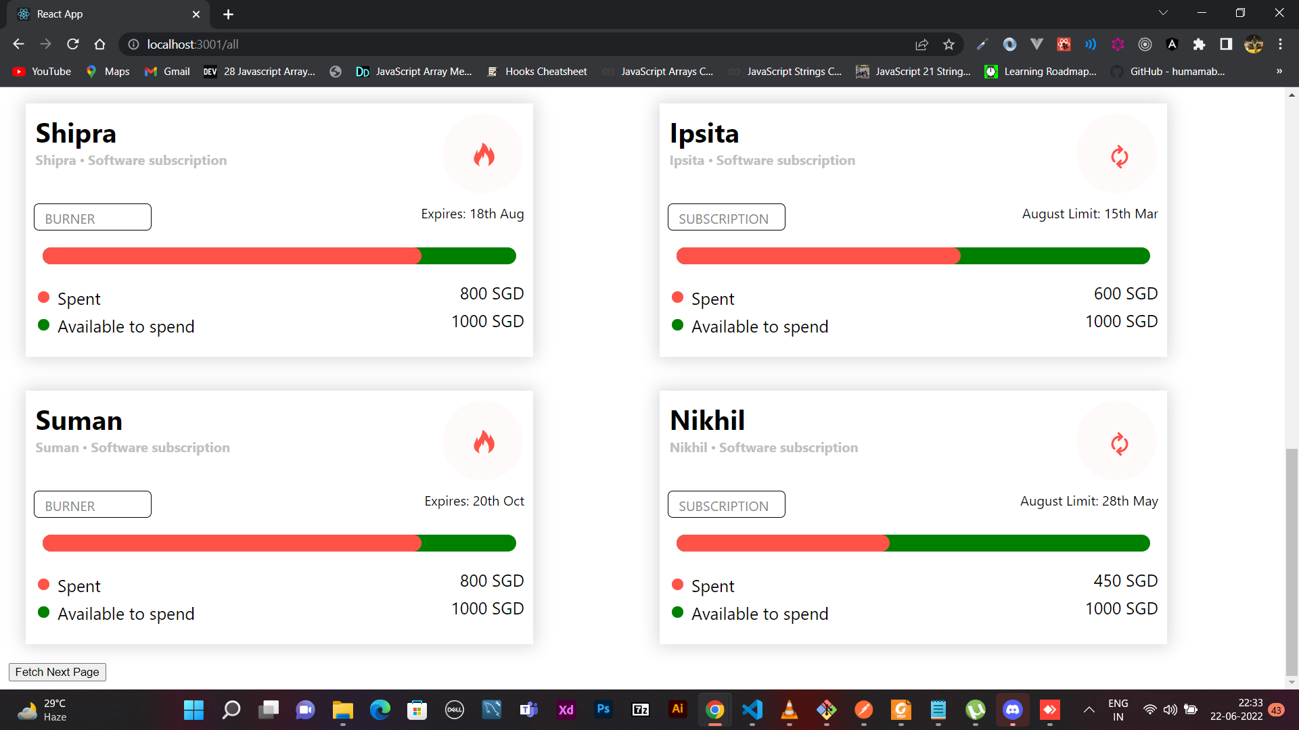Image resolution: width=1299 pixels, height=730 pixels.
Task: Open Visual Studio Code from the taskbar
Action: [x=752, y=710]
